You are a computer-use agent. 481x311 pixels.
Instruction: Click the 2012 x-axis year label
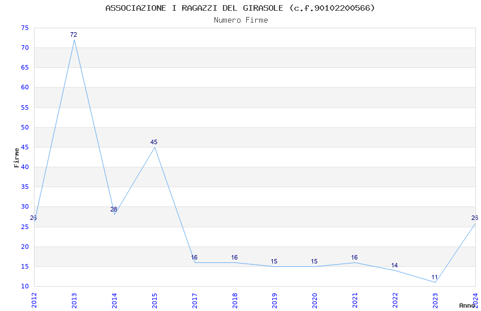34,300
